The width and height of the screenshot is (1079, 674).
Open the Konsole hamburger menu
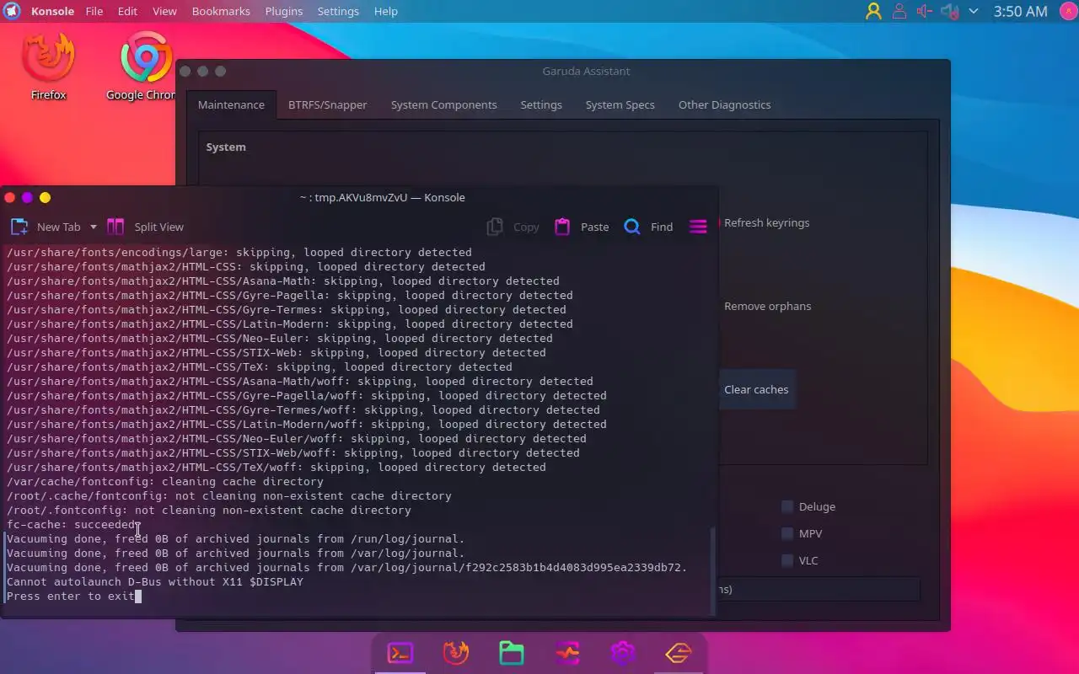(x=698, y=227)
